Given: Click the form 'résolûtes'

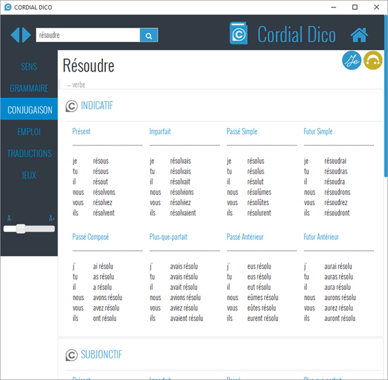Looking at the screenshot, I should pyautogui.click(x=258, y=203).
